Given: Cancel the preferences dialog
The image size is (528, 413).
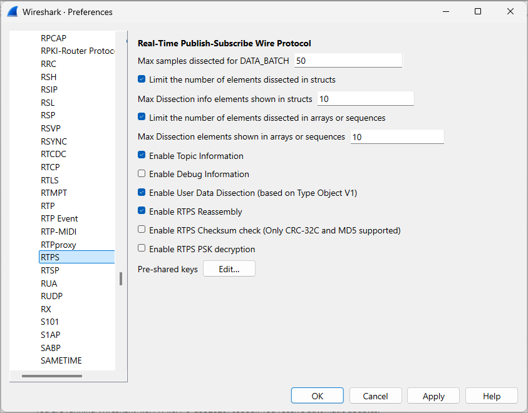Looking at the screenshot, I should pyautogui.click(x=375, y=396).
